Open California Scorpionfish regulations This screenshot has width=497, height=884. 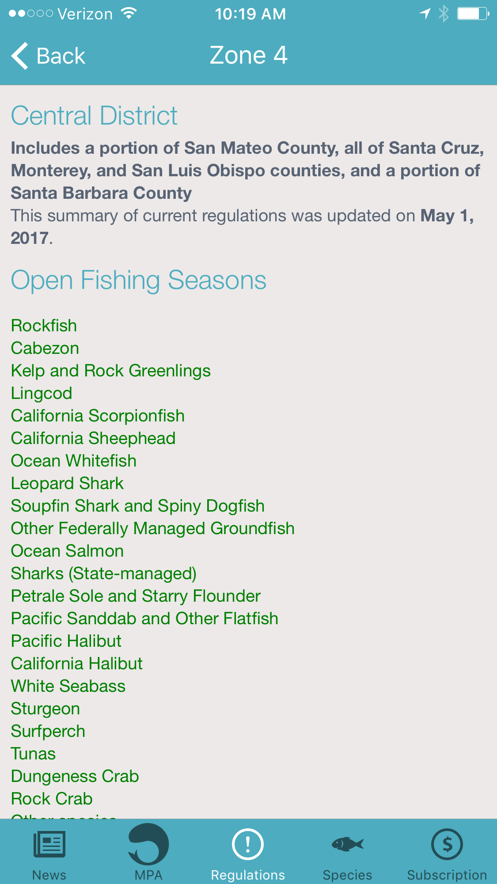[98, 416]
